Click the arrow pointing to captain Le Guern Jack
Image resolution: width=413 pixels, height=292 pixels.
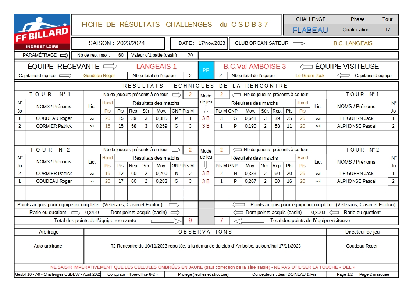tap(343, 76)
